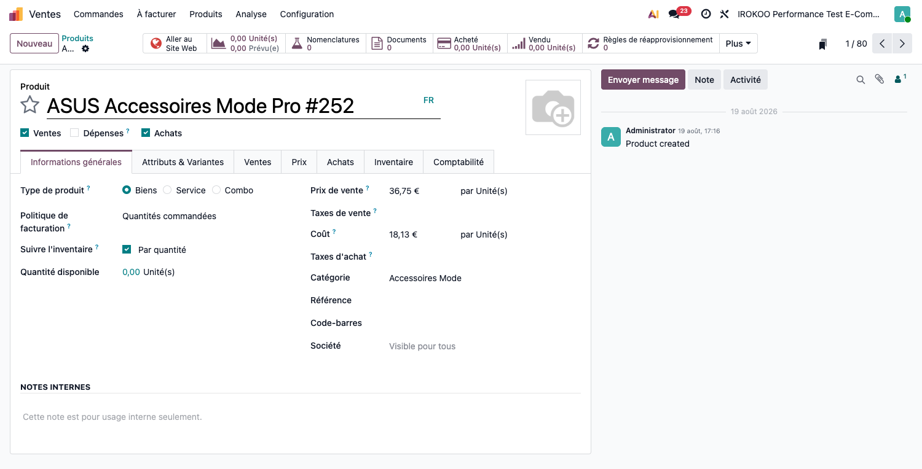Select the Biens product type
922x469 pixels.
(x=127, y=190)
